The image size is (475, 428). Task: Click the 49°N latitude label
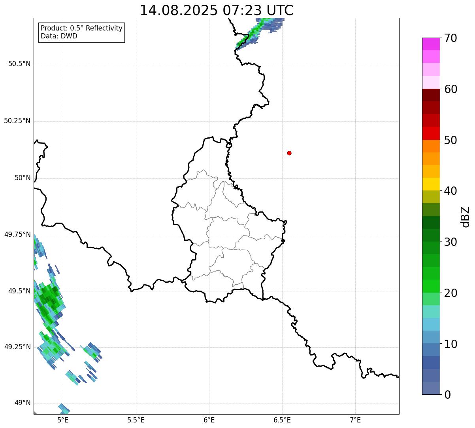(23, 403)
